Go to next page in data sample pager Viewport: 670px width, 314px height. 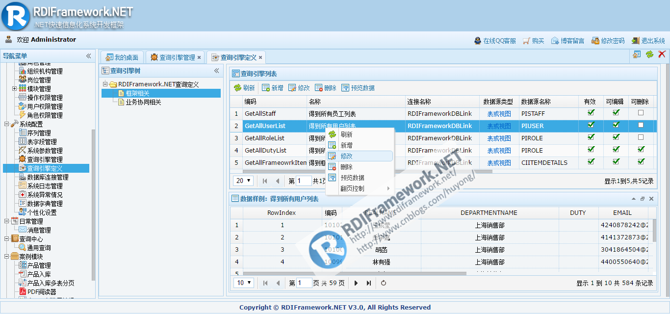[x=356, y=283]
